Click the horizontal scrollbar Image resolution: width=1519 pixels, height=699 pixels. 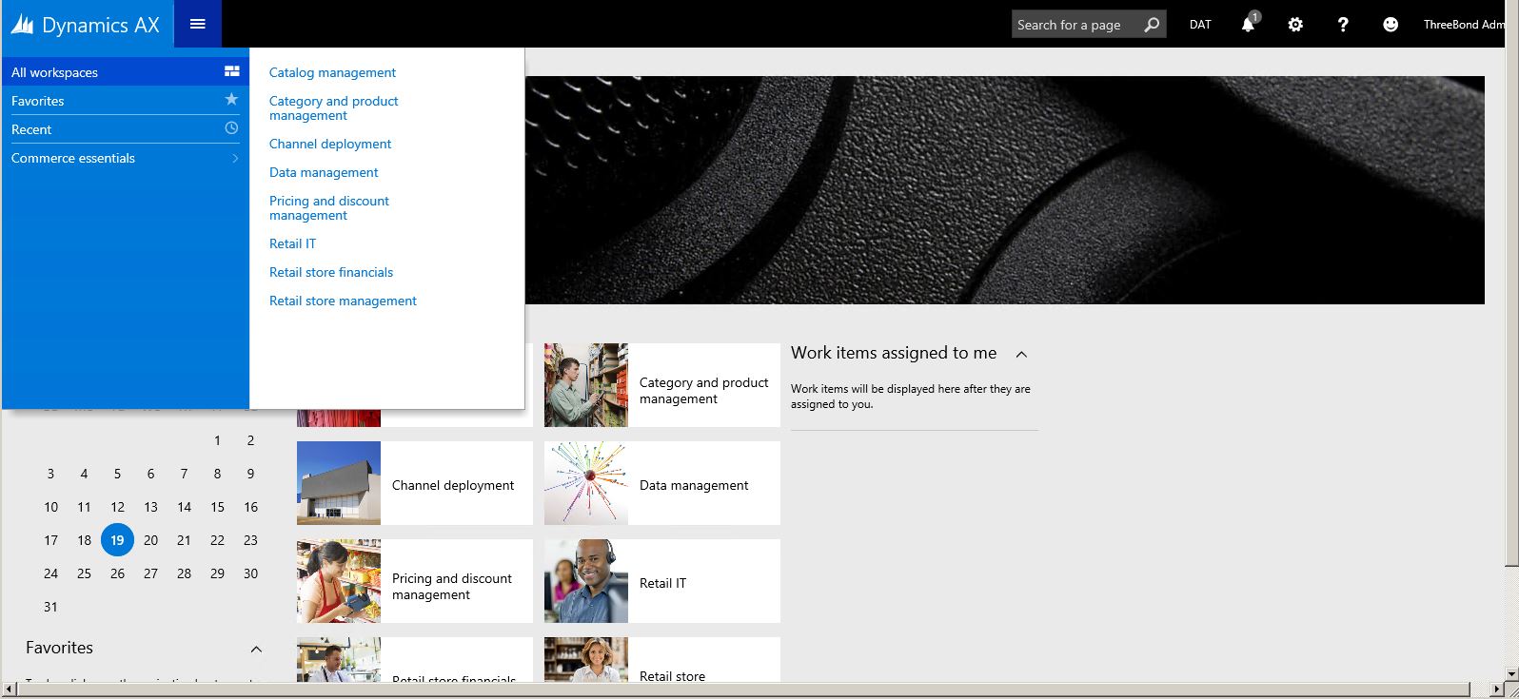pos(752,689)
